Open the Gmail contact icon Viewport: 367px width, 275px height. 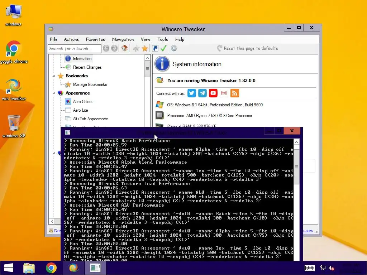(x=224, y=93)
